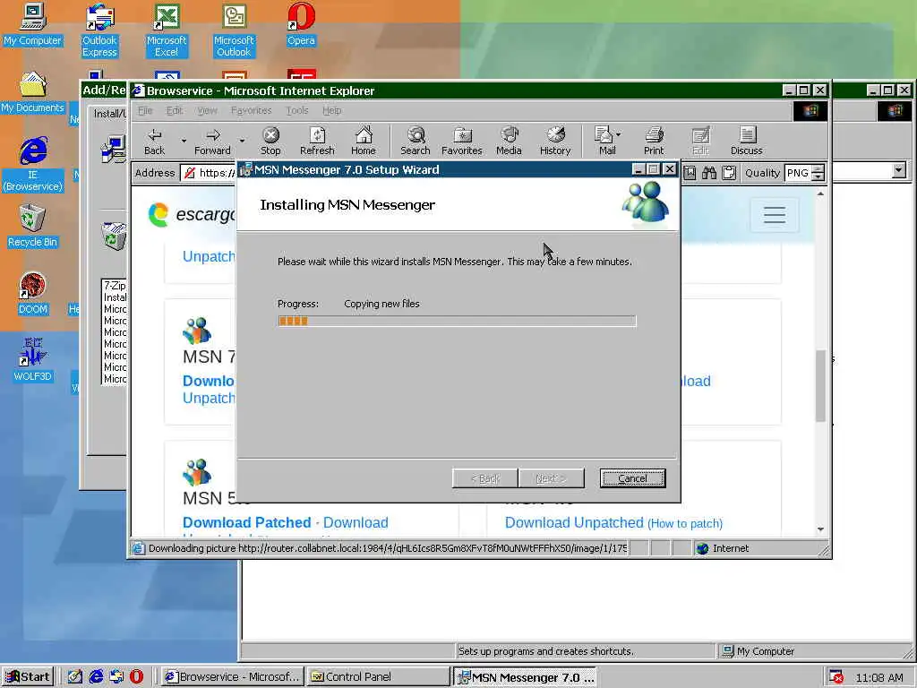Switch to MSN Messenger 7.0 taskbar button
This screenshot has width=917, height=688.
pyautogui.click(x=524, y=677)
